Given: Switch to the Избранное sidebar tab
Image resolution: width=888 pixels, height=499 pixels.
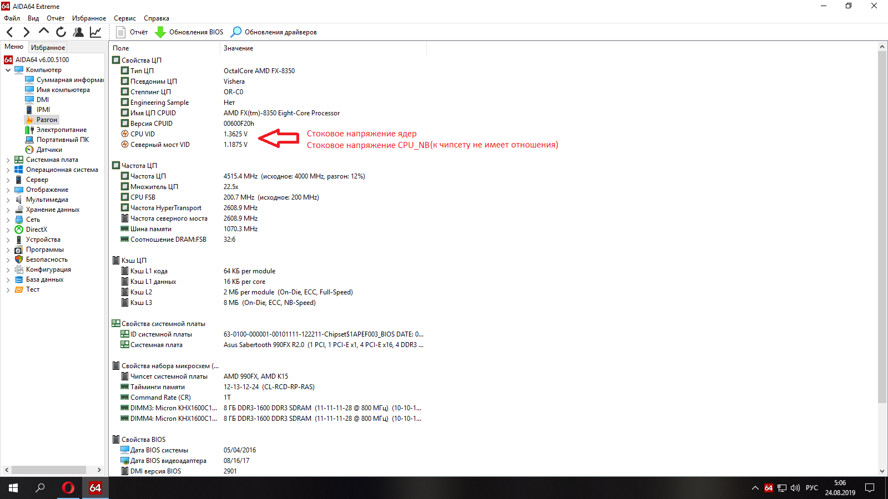Looking at the screenshot, I should pyautogui.click(x=48, y=48).
